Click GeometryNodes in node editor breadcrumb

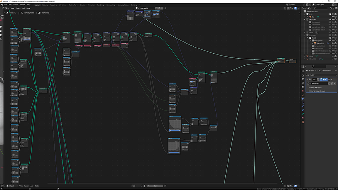point(29,13)
